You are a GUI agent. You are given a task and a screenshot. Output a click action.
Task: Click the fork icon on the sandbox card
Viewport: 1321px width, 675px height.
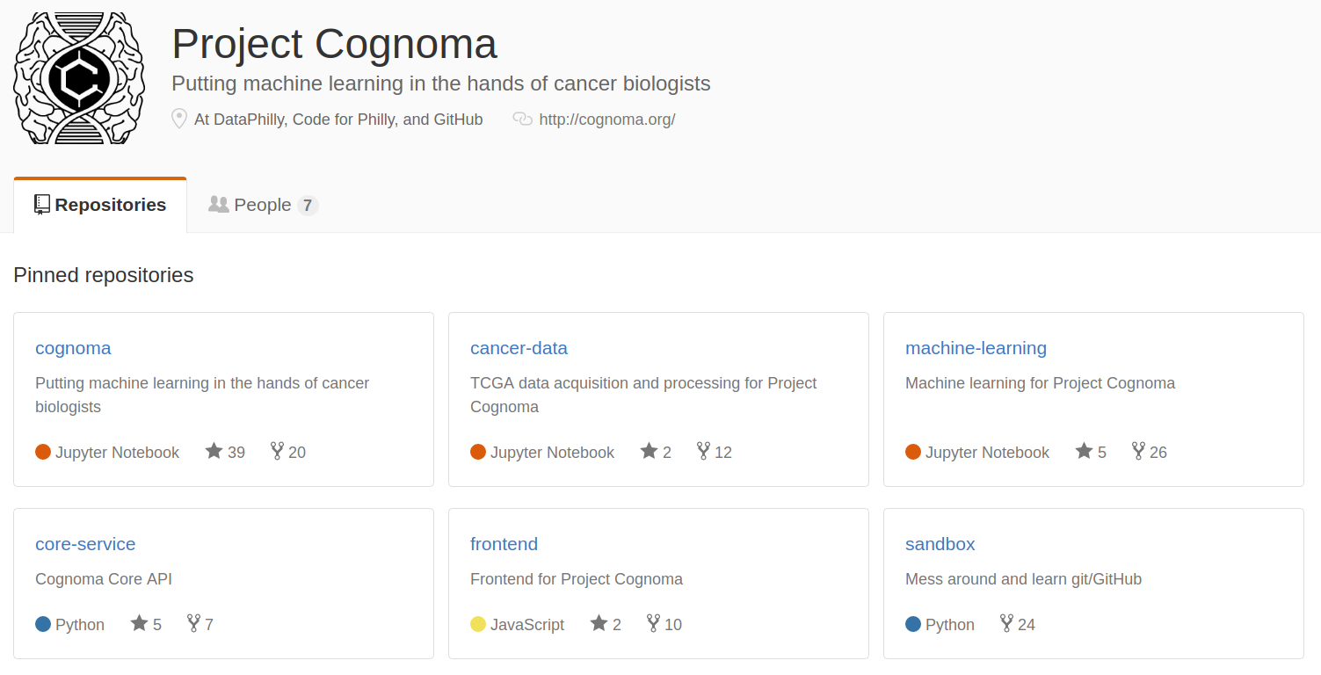(1006, 624)
